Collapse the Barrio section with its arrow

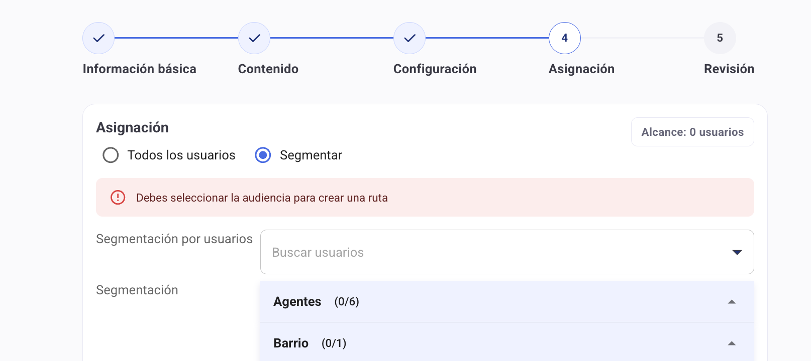(732, 343)
